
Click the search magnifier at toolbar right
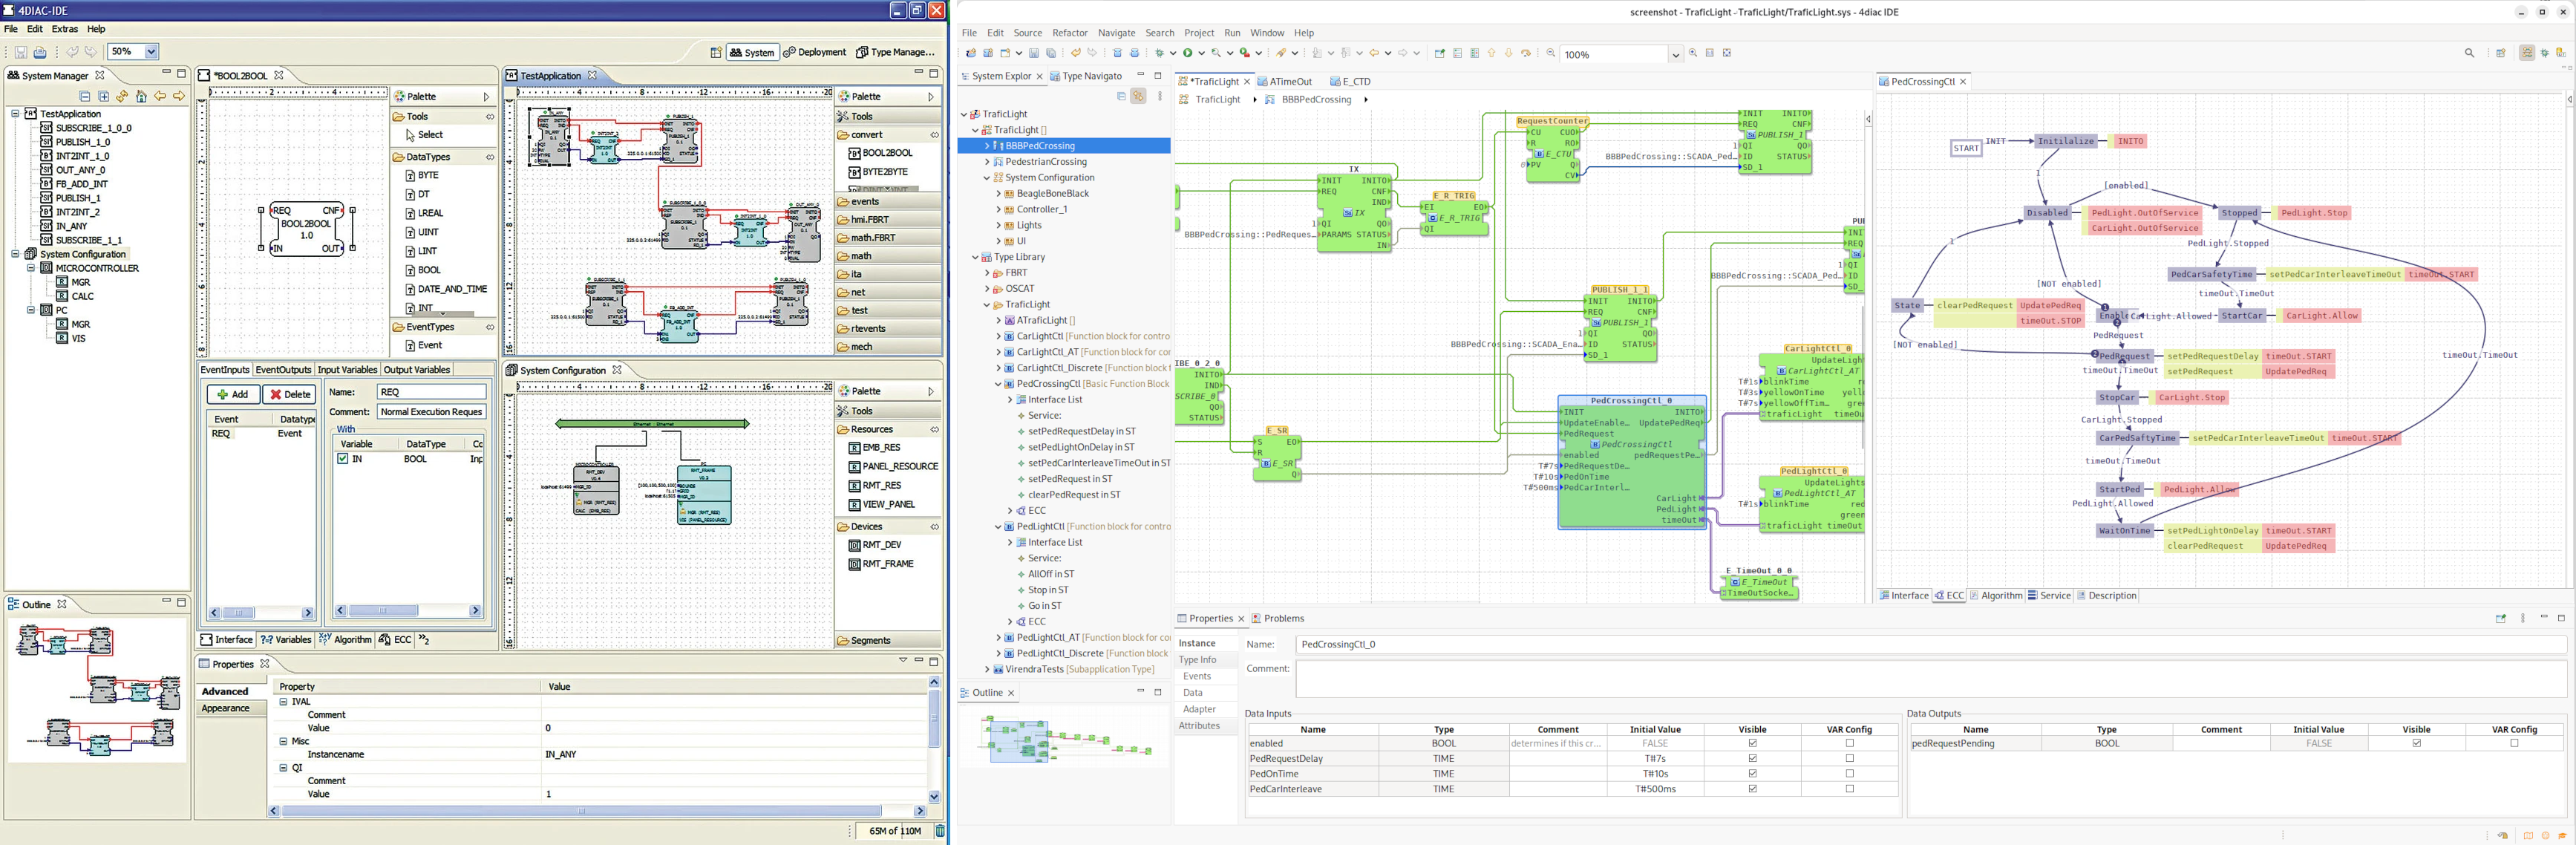[2469, 53]
